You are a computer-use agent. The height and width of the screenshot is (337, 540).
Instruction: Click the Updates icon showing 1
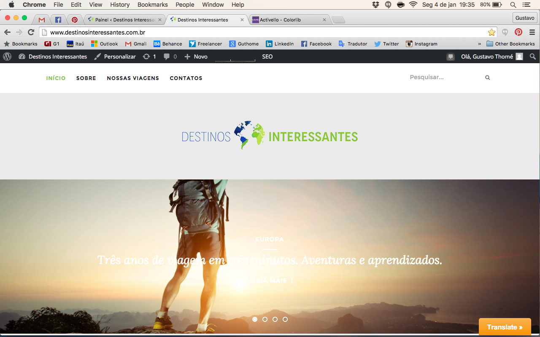(149, 56)
